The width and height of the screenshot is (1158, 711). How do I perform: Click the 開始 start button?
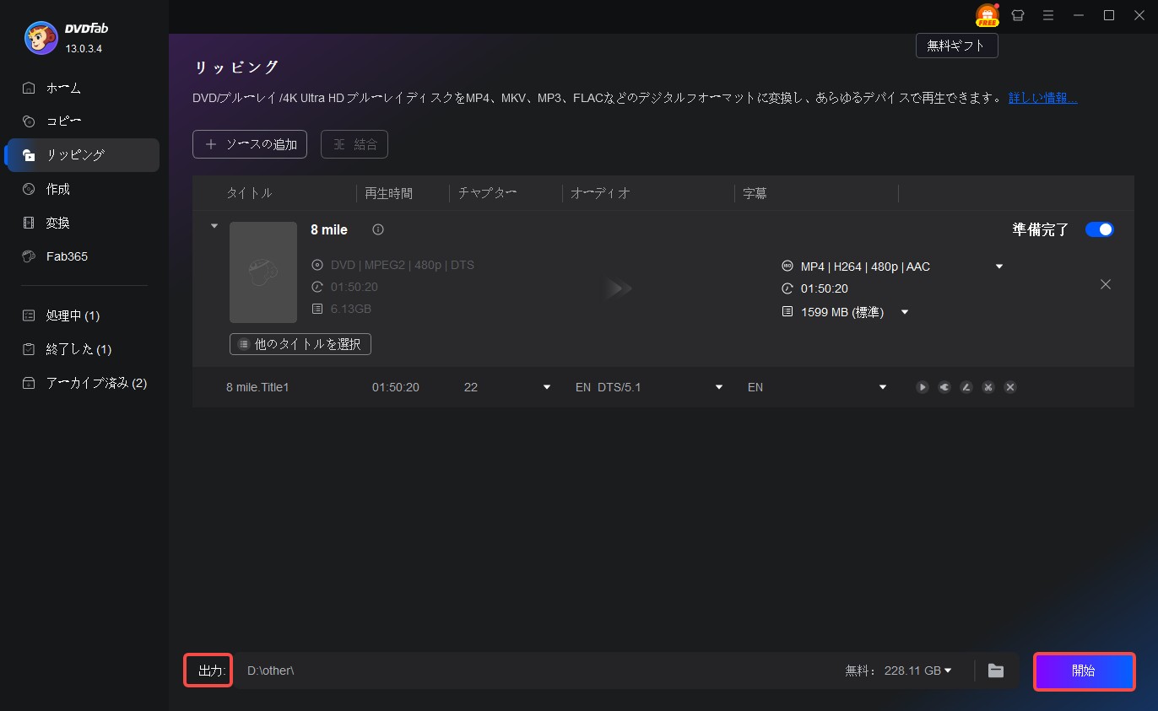[x=1085, y=671]
